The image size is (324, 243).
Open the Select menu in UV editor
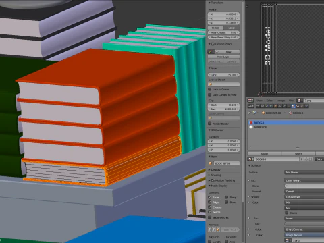pos(270,101)
